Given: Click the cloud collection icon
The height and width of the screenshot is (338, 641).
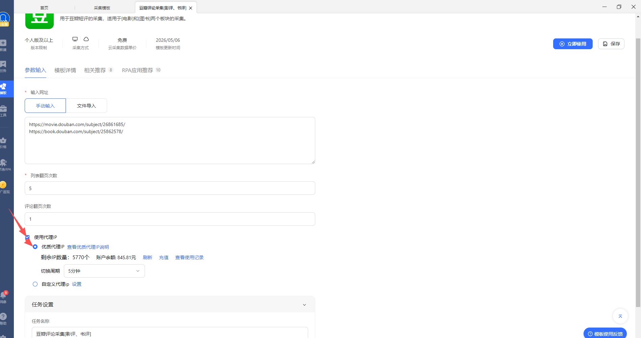Looking at the screenshot, I should click(x=86, y=39).
